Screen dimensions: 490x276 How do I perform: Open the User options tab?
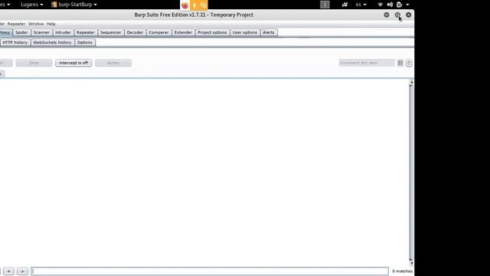click(245, 32)
